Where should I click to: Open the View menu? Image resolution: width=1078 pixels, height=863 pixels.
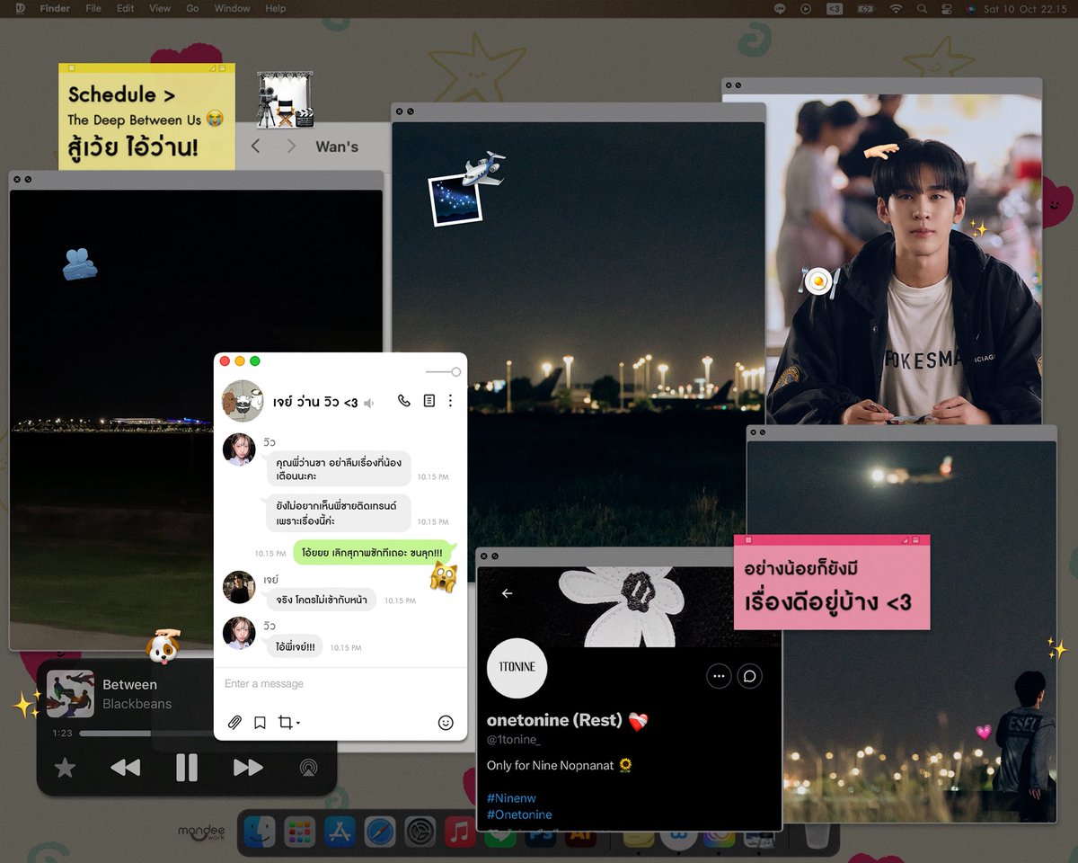[x=160, y=9]
